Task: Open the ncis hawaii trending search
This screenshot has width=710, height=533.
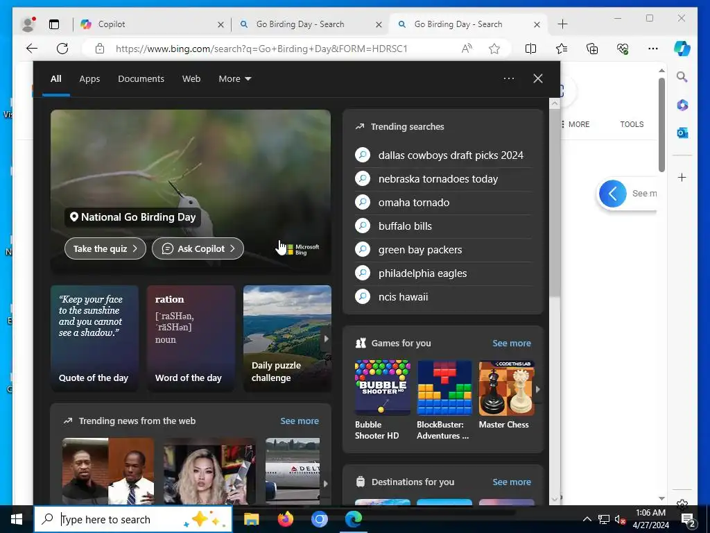Action: (x=443, y=297)
